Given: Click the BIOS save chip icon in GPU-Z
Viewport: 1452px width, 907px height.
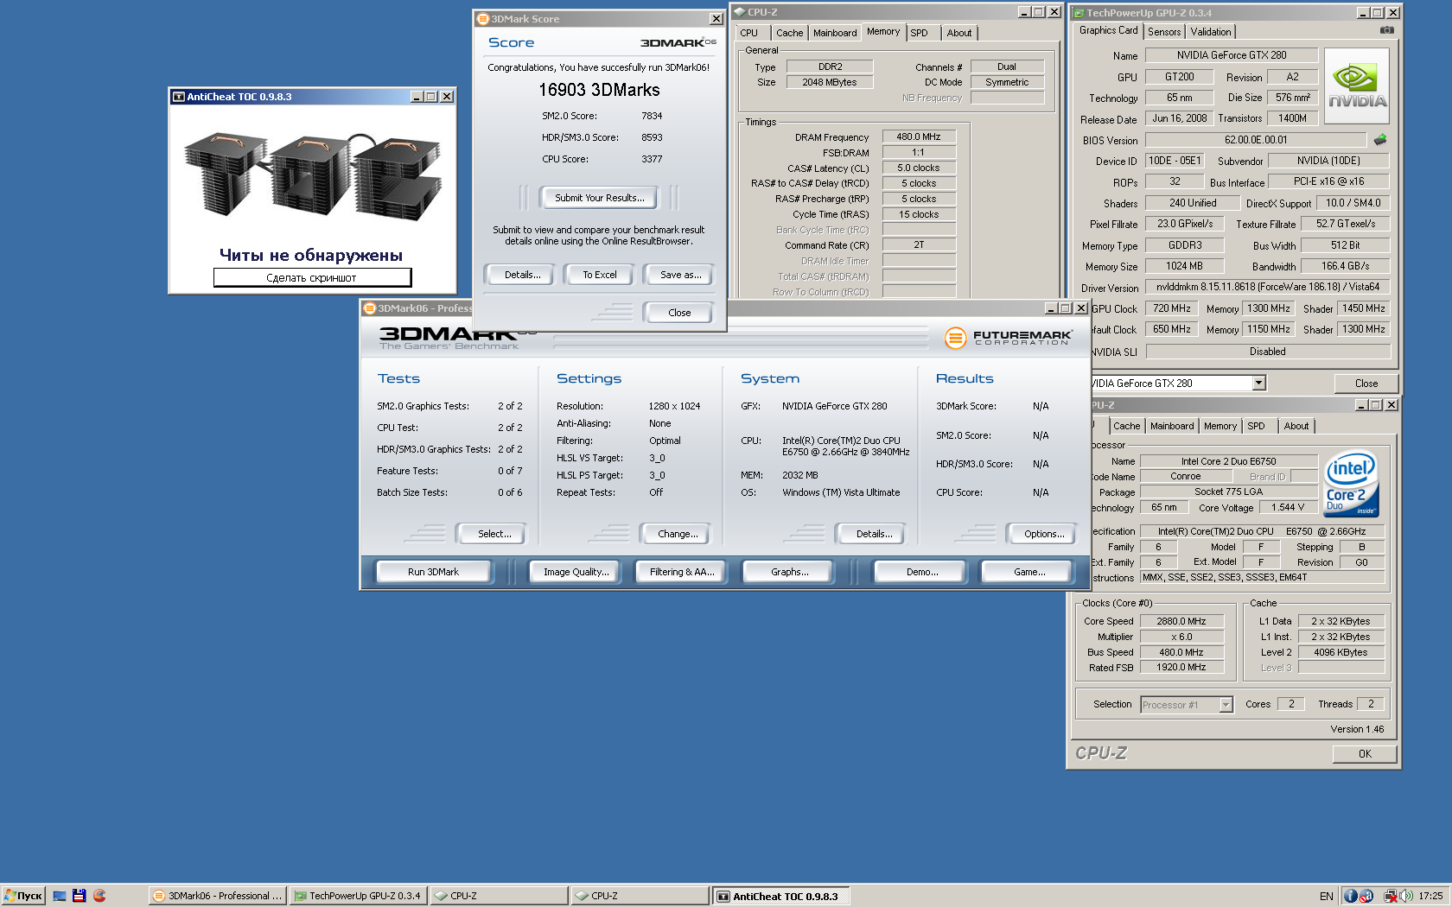Looking at the screenshot, I should click(1380, 139).
